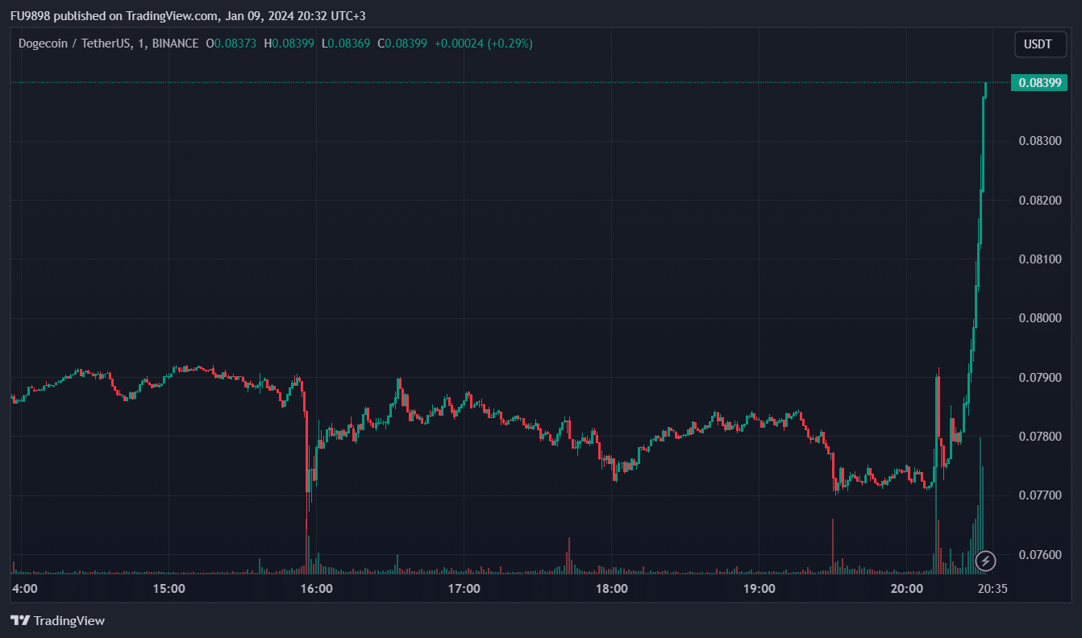This screenshot has height=638, width=1082.
Task: Click the 19:00 time axis label
Action: 759,589
